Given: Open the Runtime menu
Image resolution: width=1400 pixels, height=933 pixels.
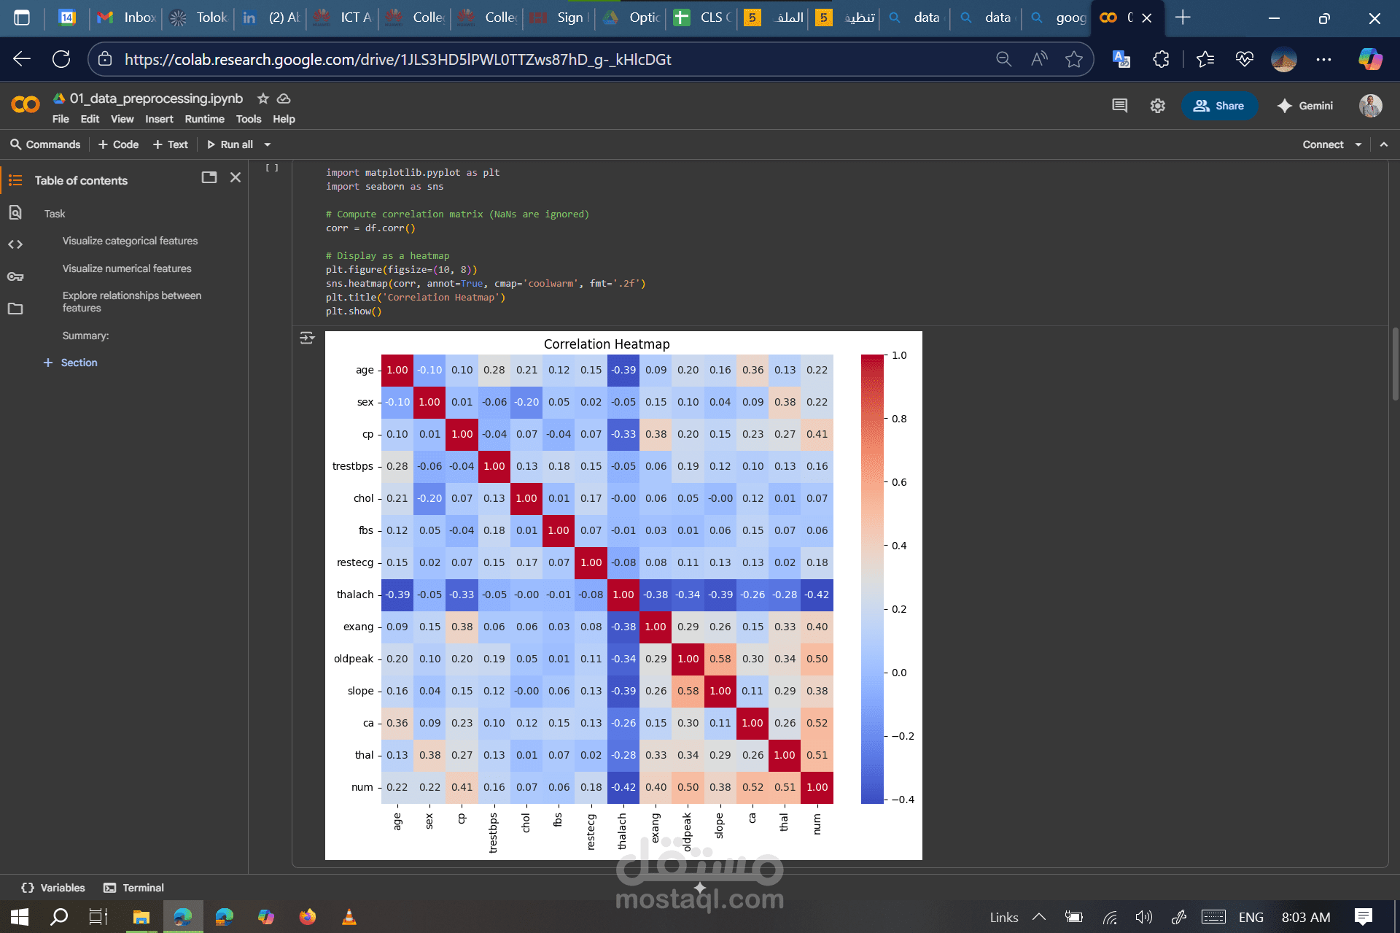Looking at the screenshot, I should pyautogui.click(x=204, y=119).
